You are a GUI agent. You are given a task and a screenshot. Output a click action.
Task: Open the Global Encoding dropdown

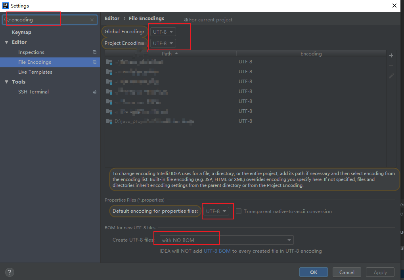[163, 32]
